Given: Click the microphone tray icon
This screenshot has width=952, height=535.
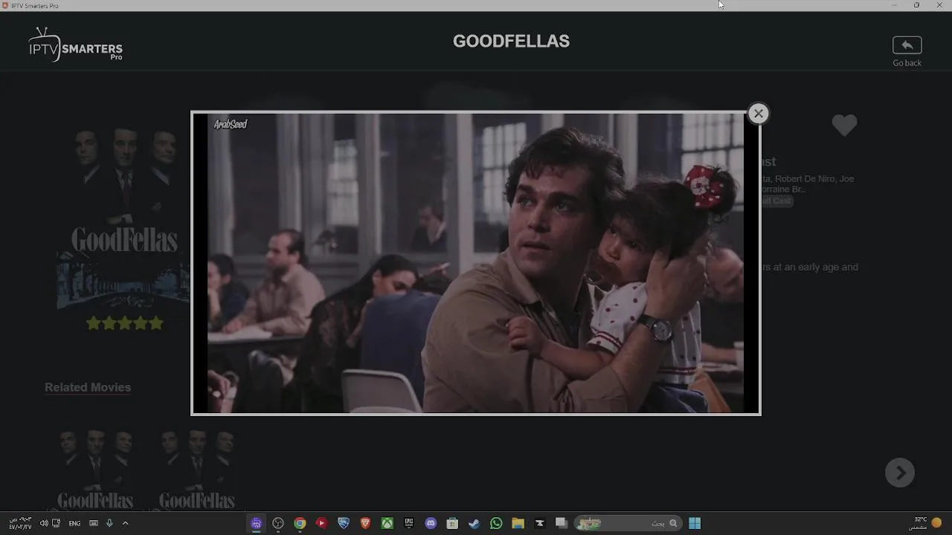Looking at the screenshot, I should point(109,523).
